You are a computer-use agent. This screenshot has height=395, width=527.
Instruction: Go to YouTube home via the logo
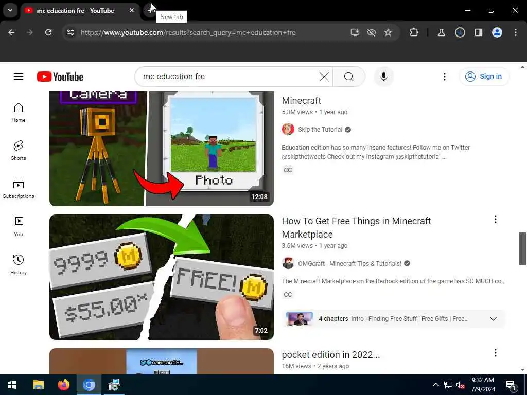[60, 77]
